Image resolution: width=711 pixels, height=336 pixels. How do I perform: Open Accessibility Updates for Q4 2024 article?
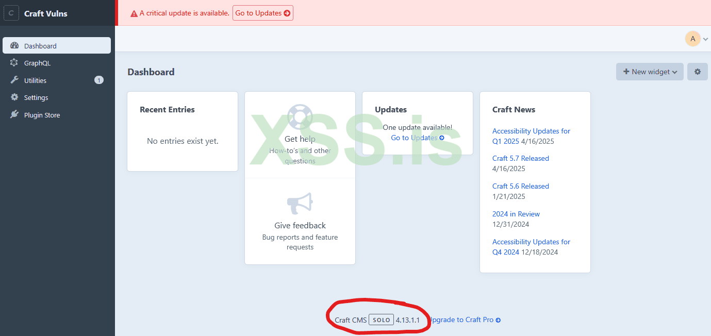531,247
